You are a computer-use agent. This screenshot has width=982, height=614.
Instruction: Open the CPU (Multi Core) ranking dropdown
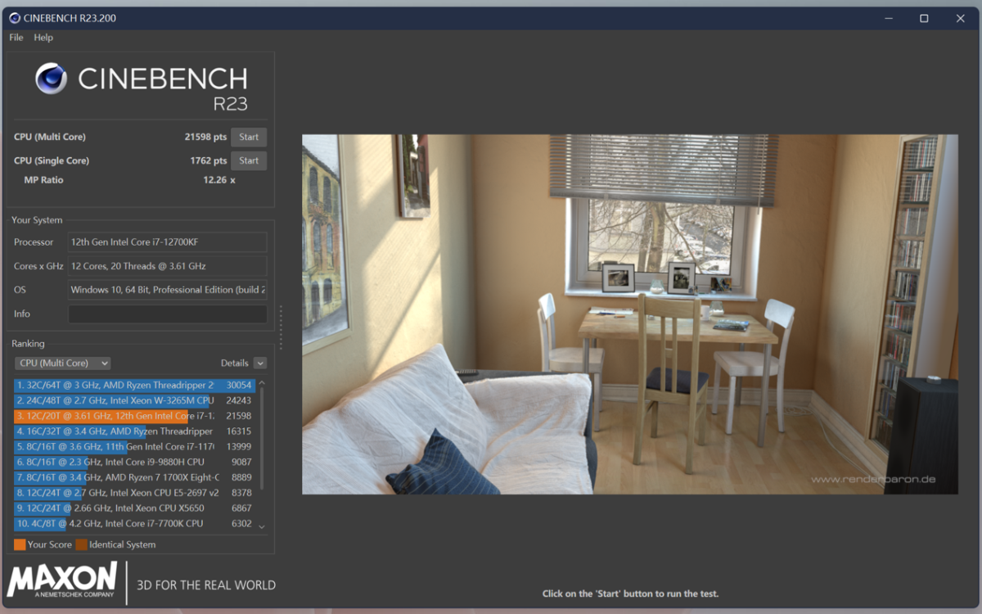pos(63,363)
